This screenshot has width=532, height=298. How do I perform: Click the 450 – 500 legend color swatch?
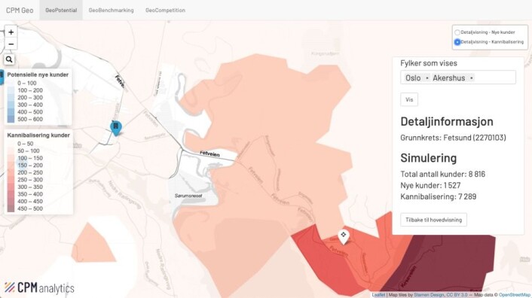pos(11,208)
